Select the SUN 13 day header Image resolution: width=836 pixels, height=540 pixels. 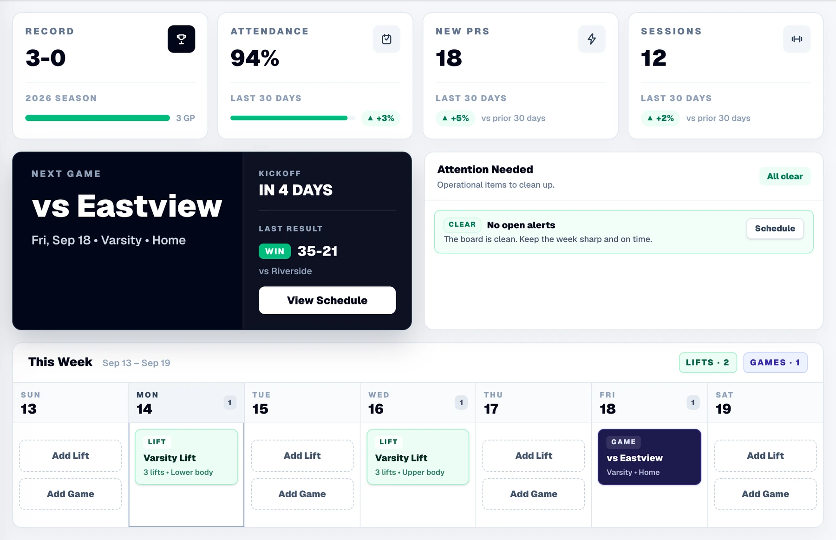point(71,402)
